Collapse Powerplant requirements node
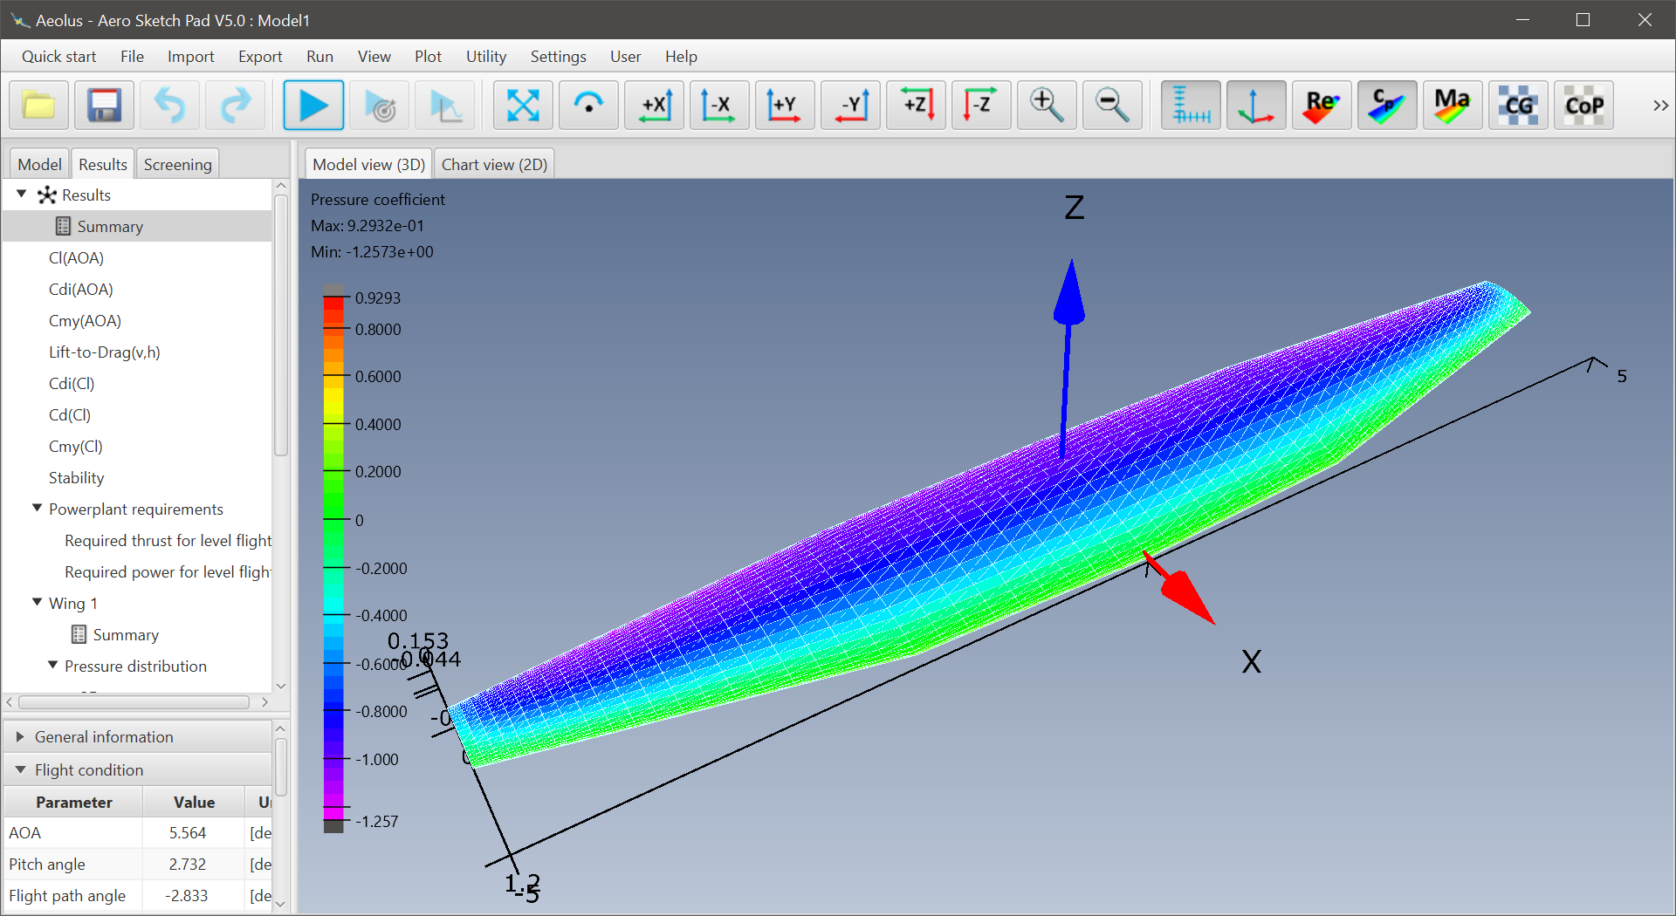Viewport: 1676px width, 916px height. [37, 508]
